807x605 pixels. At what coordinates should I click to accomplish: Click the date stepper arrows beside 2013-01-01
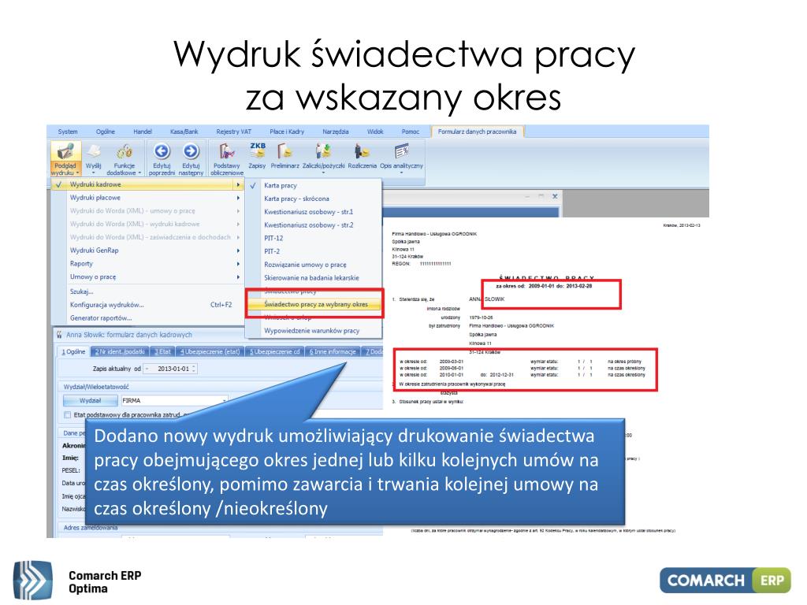194,369
